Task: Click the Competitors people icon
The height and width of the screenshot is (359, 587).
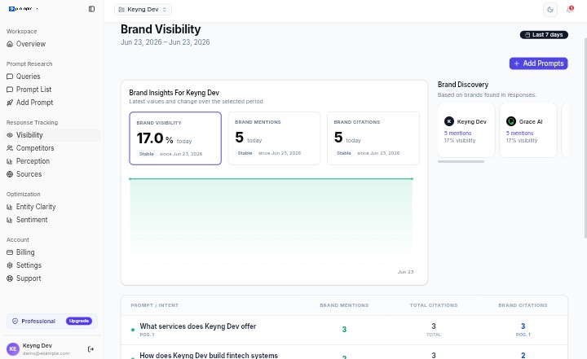Action: [10, 148]
